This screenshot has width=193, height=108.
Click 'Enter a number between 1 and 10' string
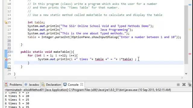point(148,37)
